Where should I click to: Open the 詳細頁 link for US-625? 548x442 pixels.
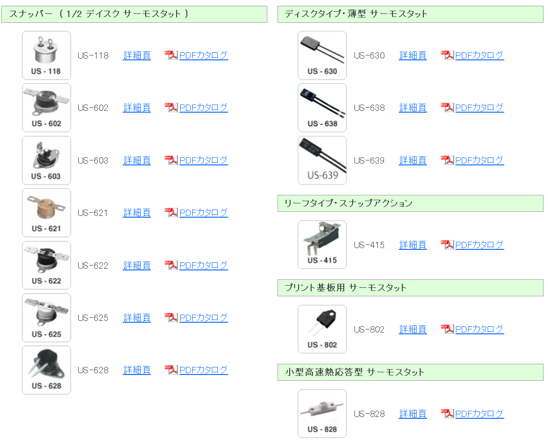137,318
